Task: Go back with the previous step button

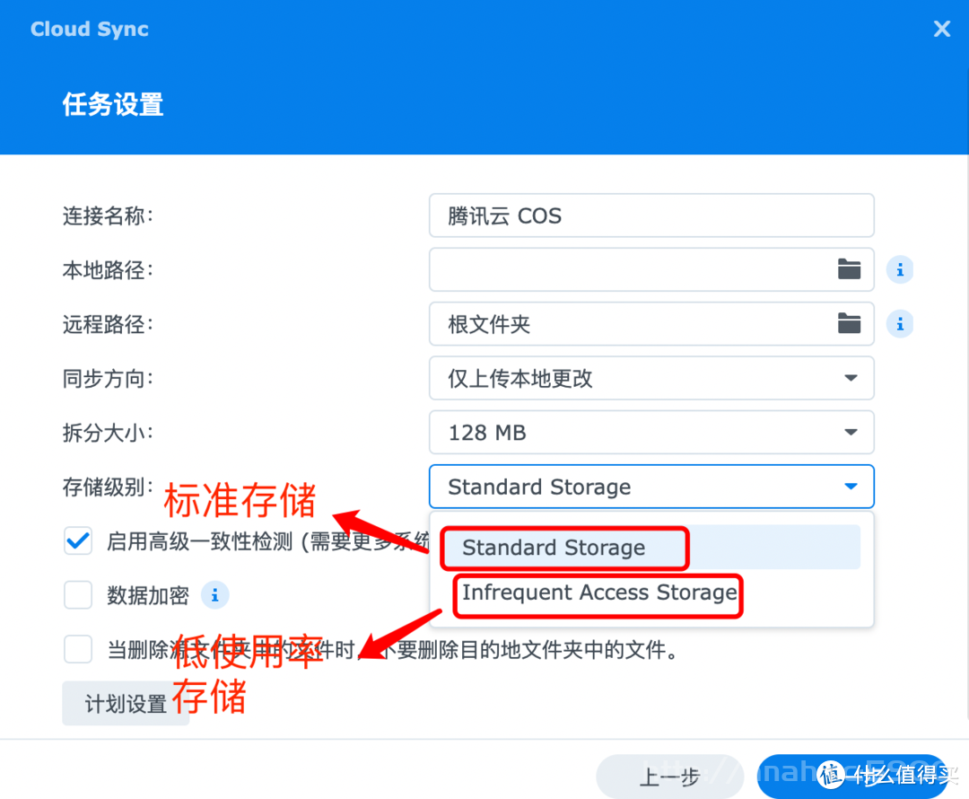Action: [669, 777]
